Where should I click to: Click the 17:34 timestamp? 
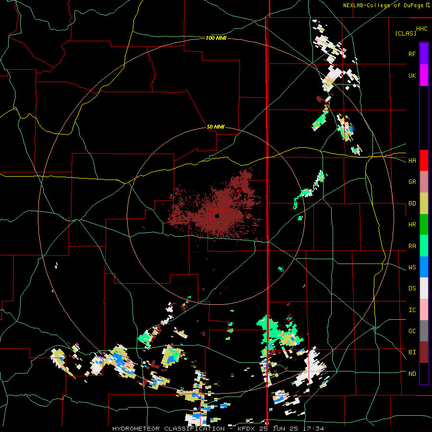coord(312,429)
